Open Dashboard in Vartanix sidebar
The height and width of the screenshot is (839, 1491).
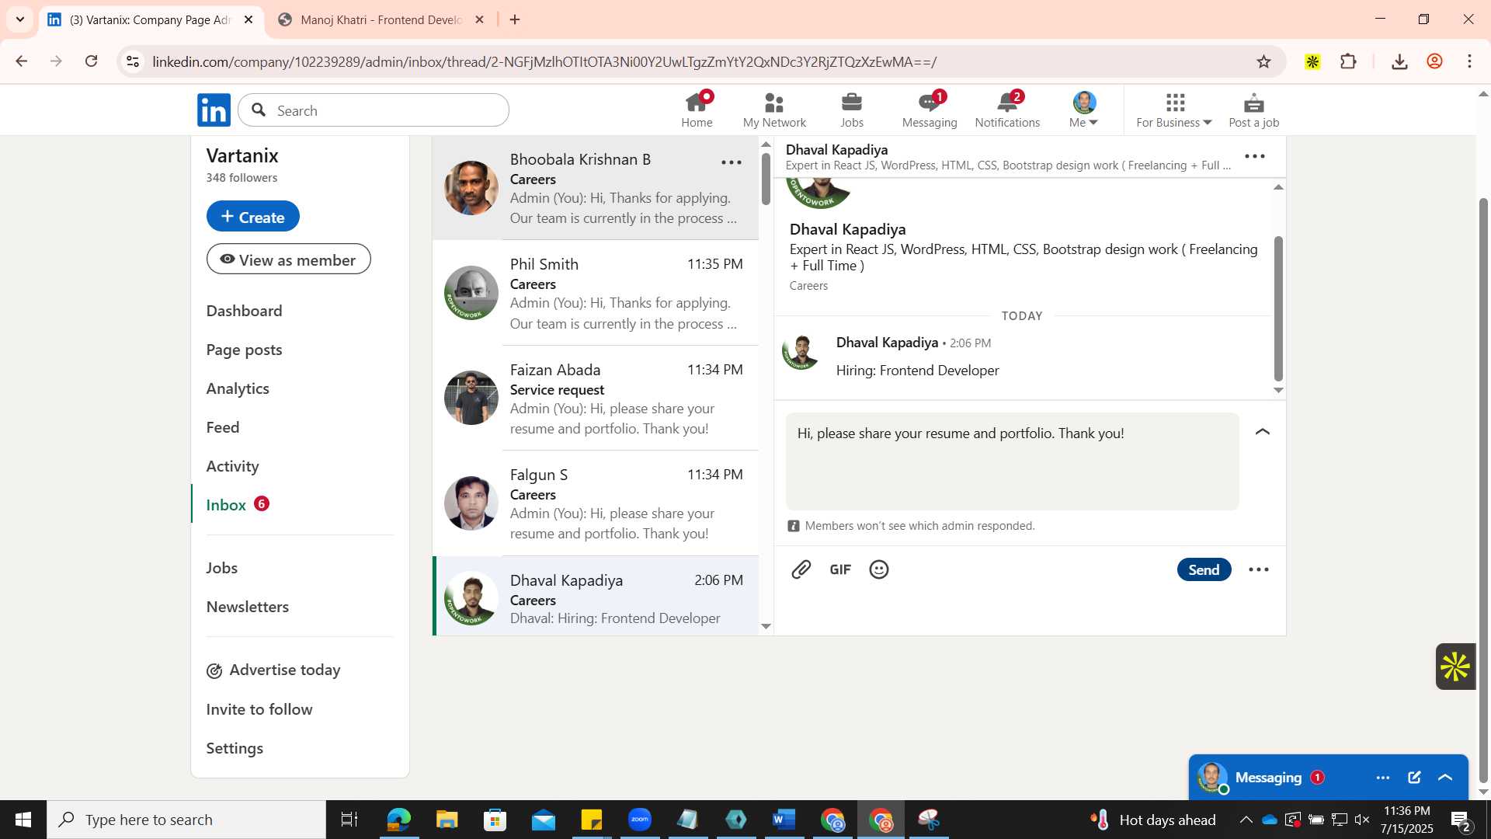[x=244, y=311]
